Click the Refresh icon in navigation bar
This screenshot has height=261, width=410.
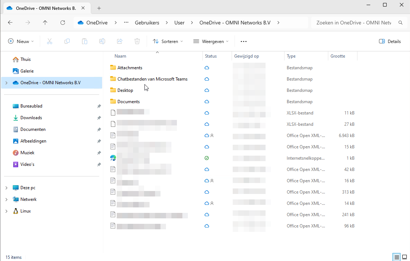tap(63, 23)
